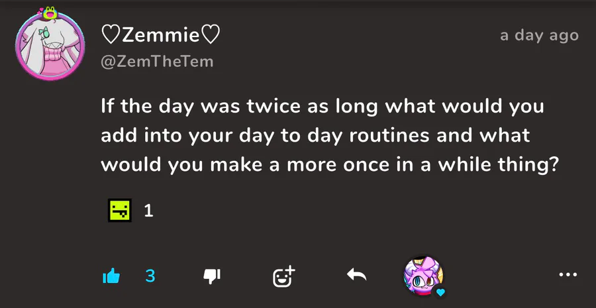The width and height of the screenshot is (596, 308).
Task: Click the pink-haired commenter avatar
Action: pyautogui.click(x=423, y=274)
